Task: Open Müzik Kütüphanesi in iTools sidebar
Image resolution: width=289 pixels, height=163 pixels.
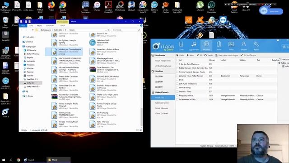Action: [163, 61]
